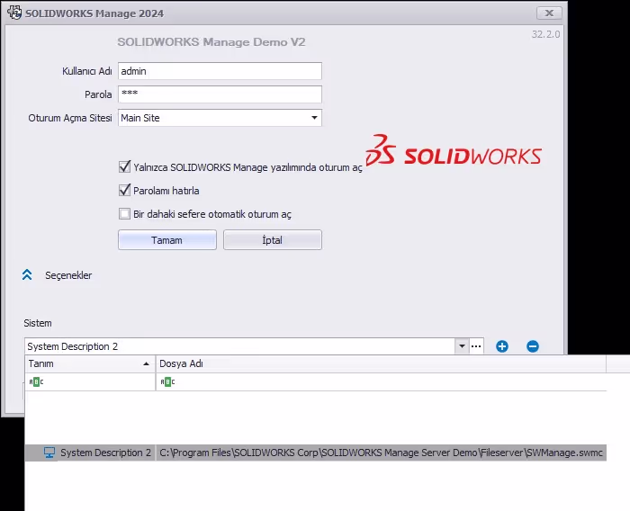The height and width of the screenshot is (511, 630).
Task: Uncheck the 'Parolamı hatırla' checkbox
Action: point(124,190)
